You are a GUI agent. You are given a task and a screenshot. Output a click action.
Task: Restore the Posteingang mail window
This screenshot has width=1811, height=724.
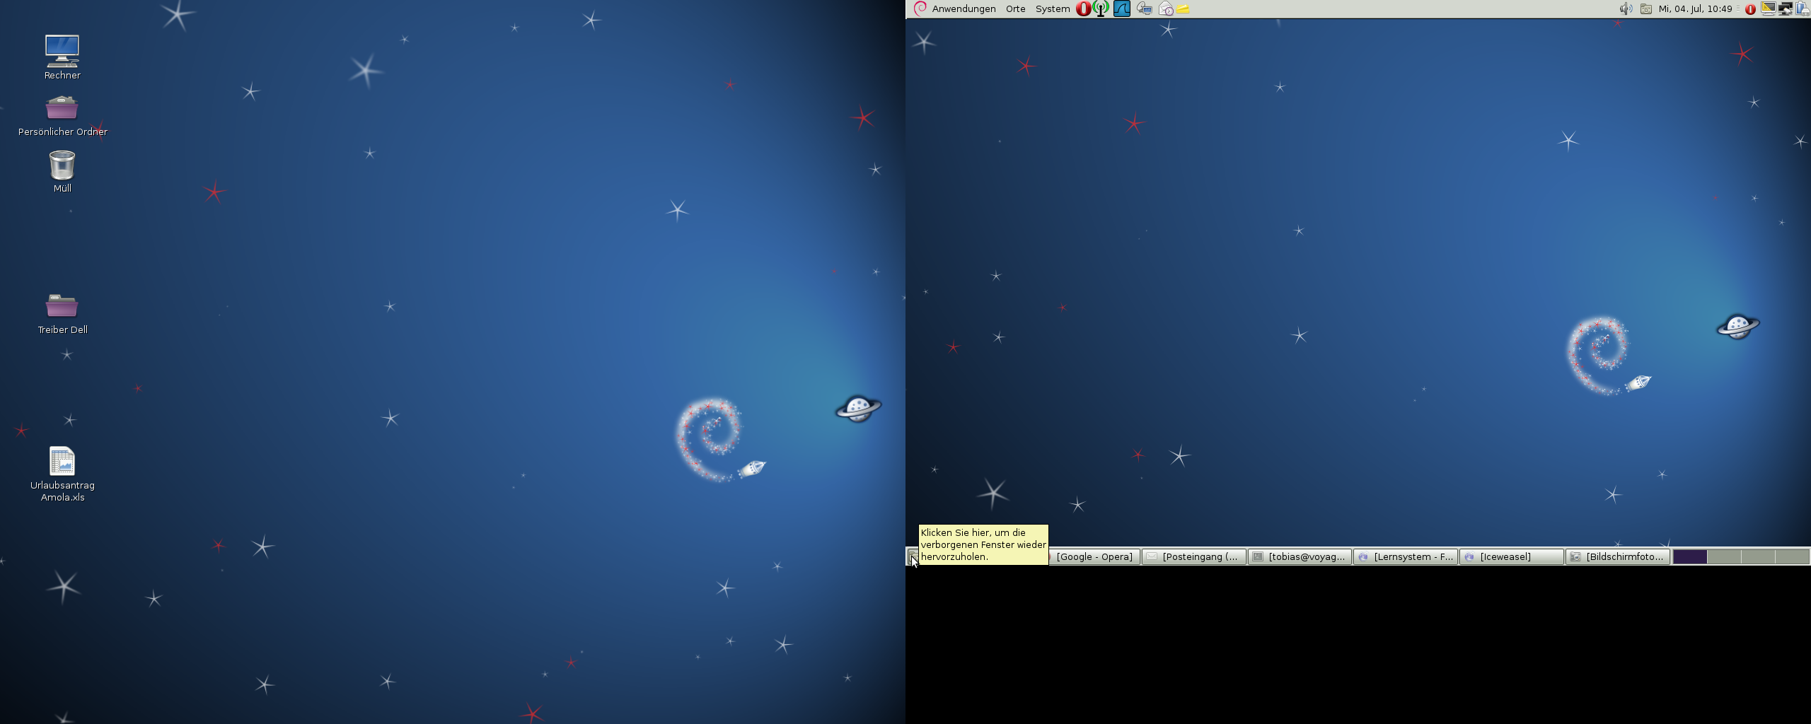(x=1194, y=557)
